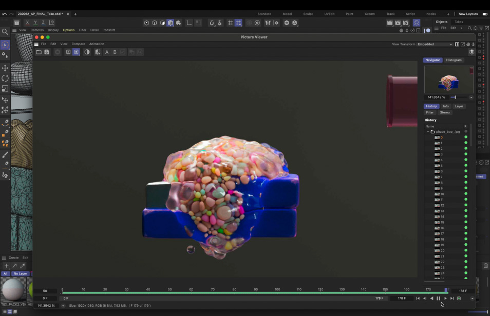490x316 pixels.
Task: Click the Open Image folder icon
Action: point(39,52)
